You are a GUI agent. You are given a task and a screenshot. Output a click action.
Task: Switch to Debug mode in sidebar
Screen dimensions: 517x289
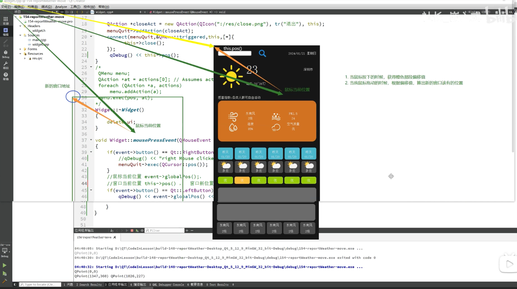6,54
